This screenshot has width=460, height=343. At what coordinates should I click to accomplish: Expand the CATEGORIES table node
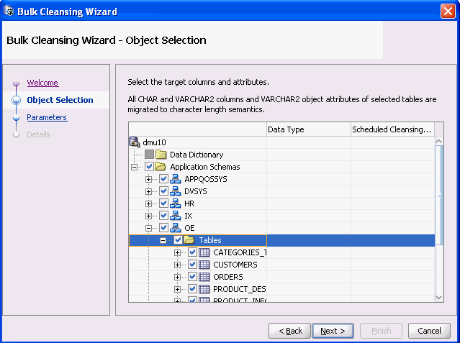tap(178, 252)
